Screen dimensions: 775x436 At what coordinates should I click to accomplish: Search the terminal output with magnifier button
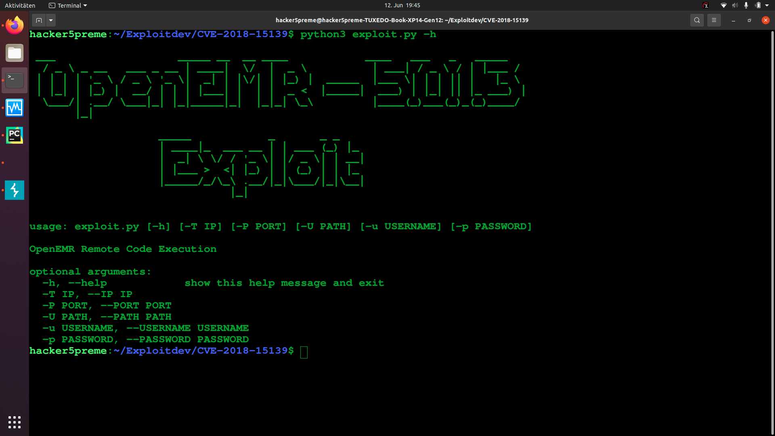click(697, 20)
